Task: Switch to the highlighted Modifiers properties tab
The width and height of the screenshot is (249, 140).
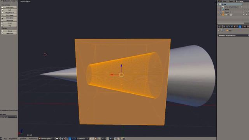Action: 240,26
